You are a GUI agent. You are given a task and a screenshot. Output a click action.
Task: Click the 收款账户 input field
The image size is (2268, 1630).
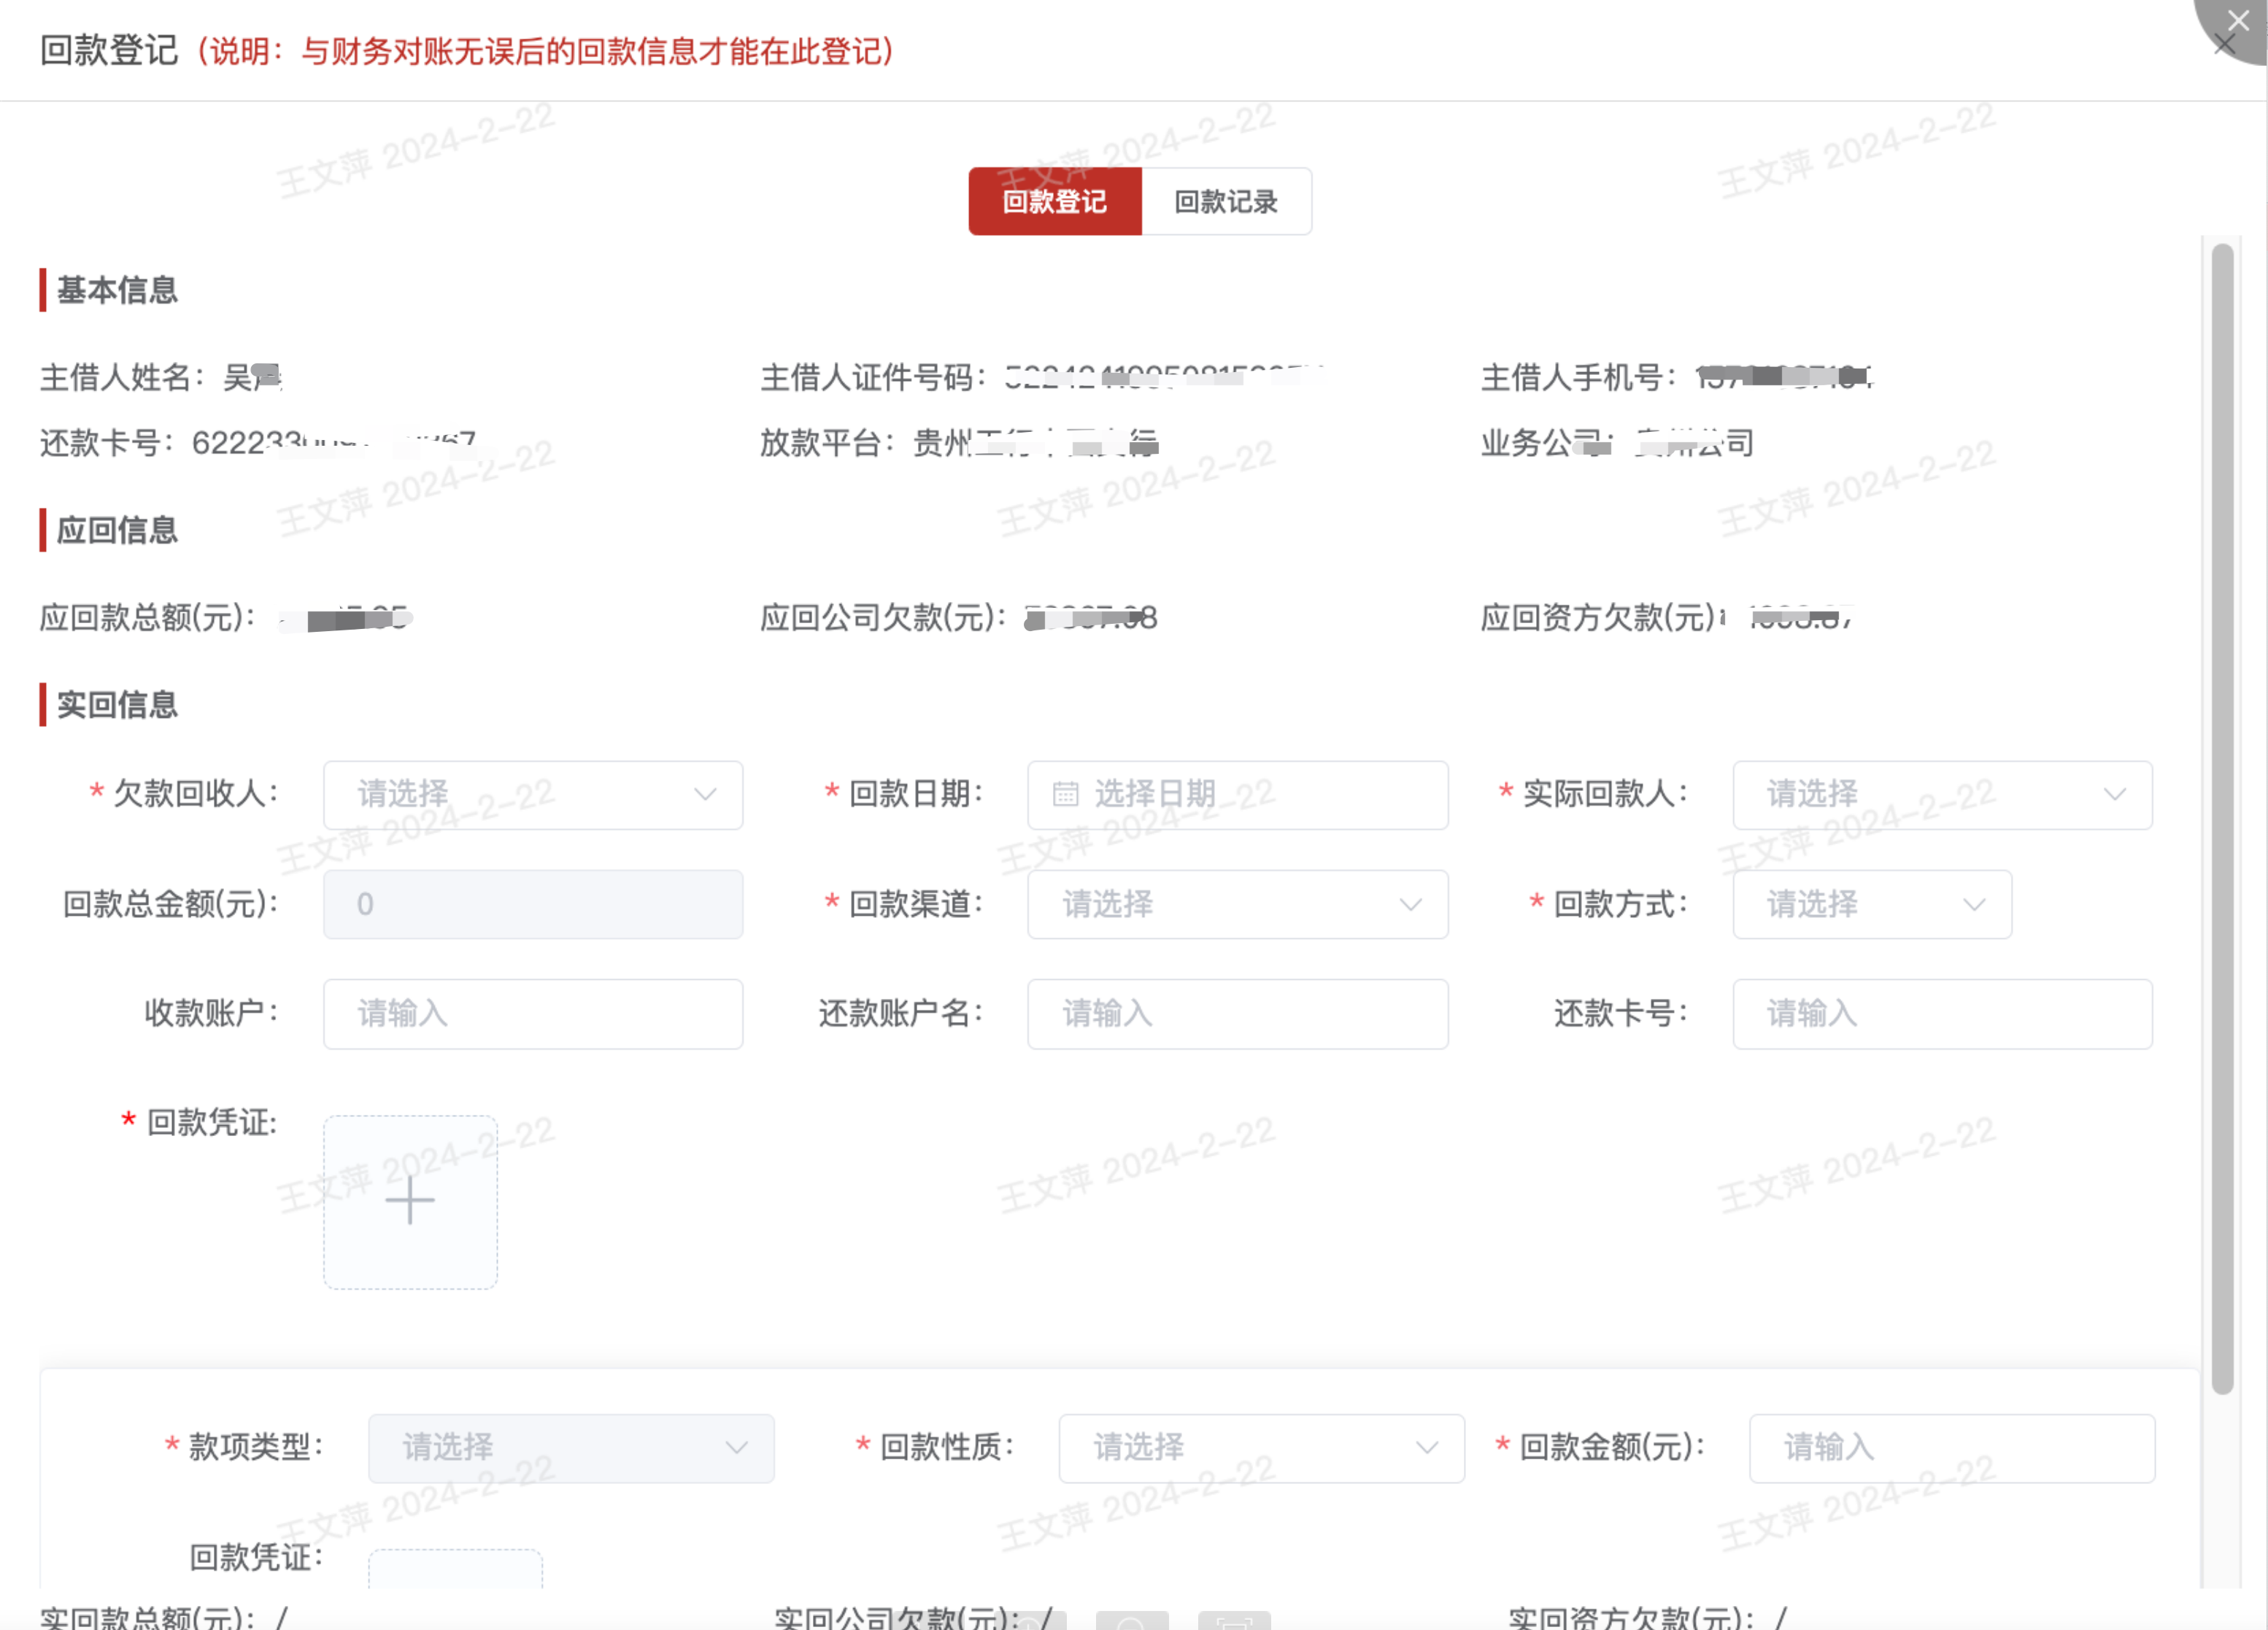point(532,1013)
